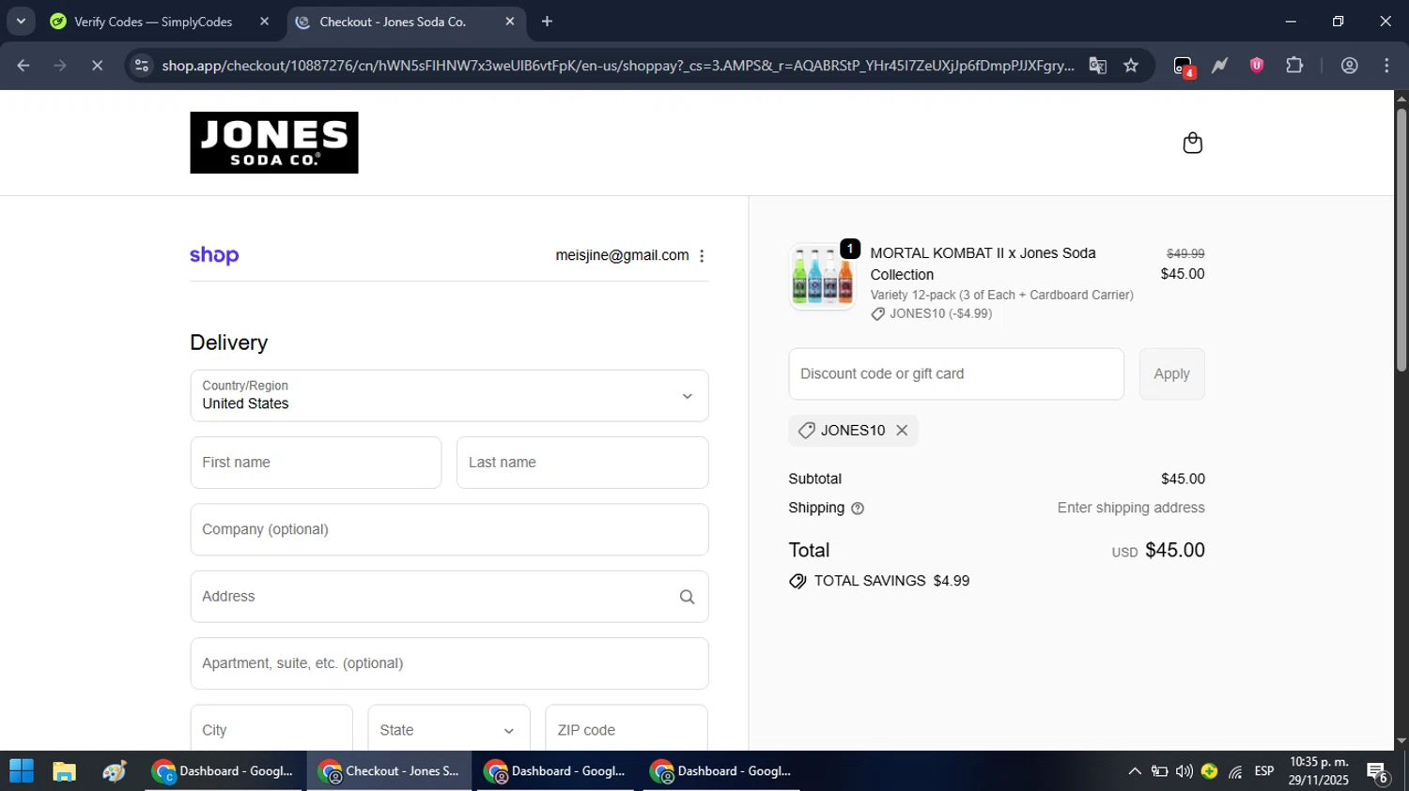Expand the Country/Region dropdown
1409x791 pixels.
coord(449,396)
